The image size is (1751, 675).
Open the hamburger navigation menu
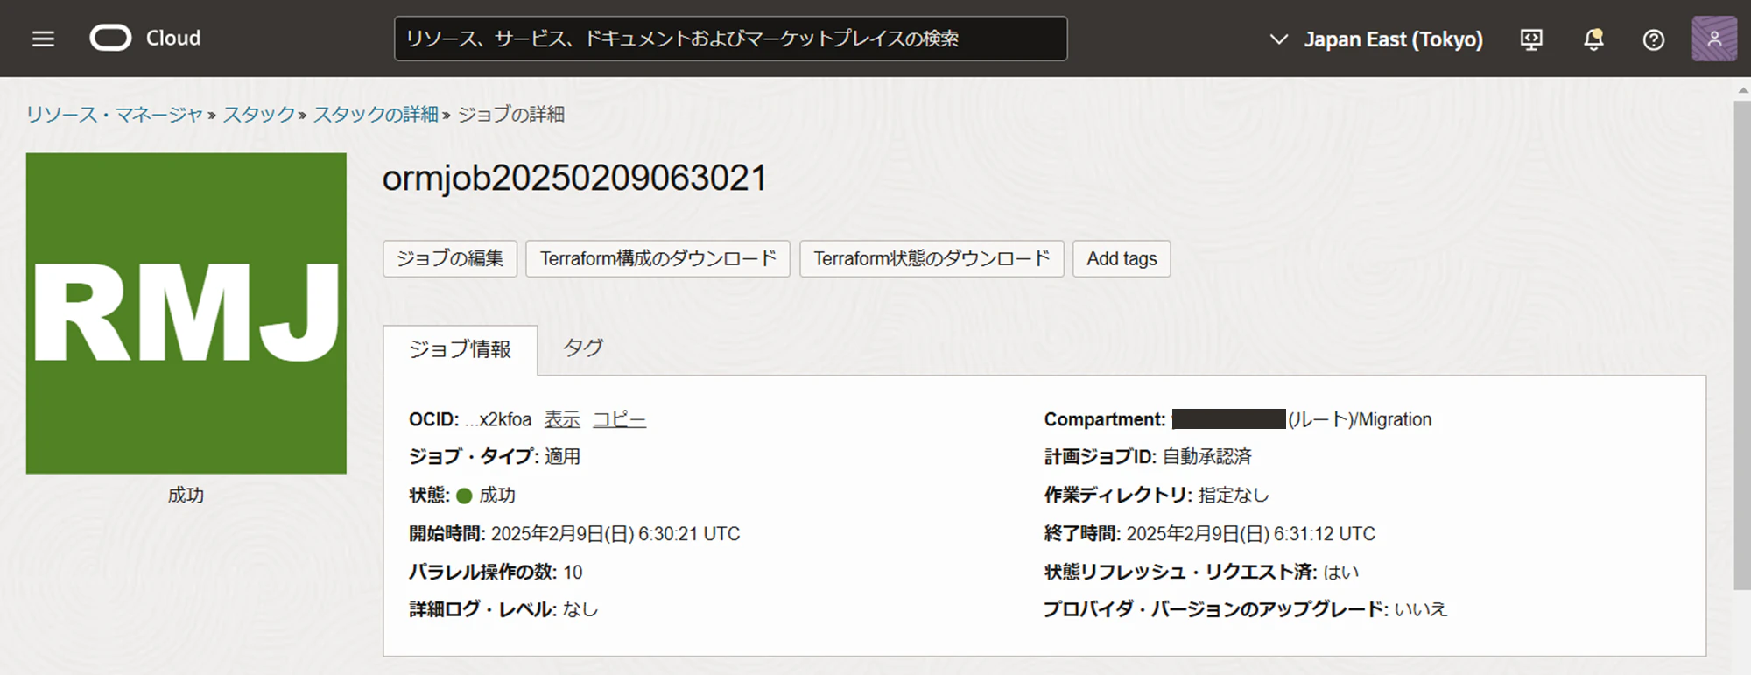pyautogui.click(x=43, y=39)
